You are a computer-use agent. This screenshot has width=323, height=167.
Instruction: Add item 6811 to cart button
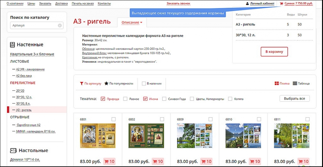point(303,161)
